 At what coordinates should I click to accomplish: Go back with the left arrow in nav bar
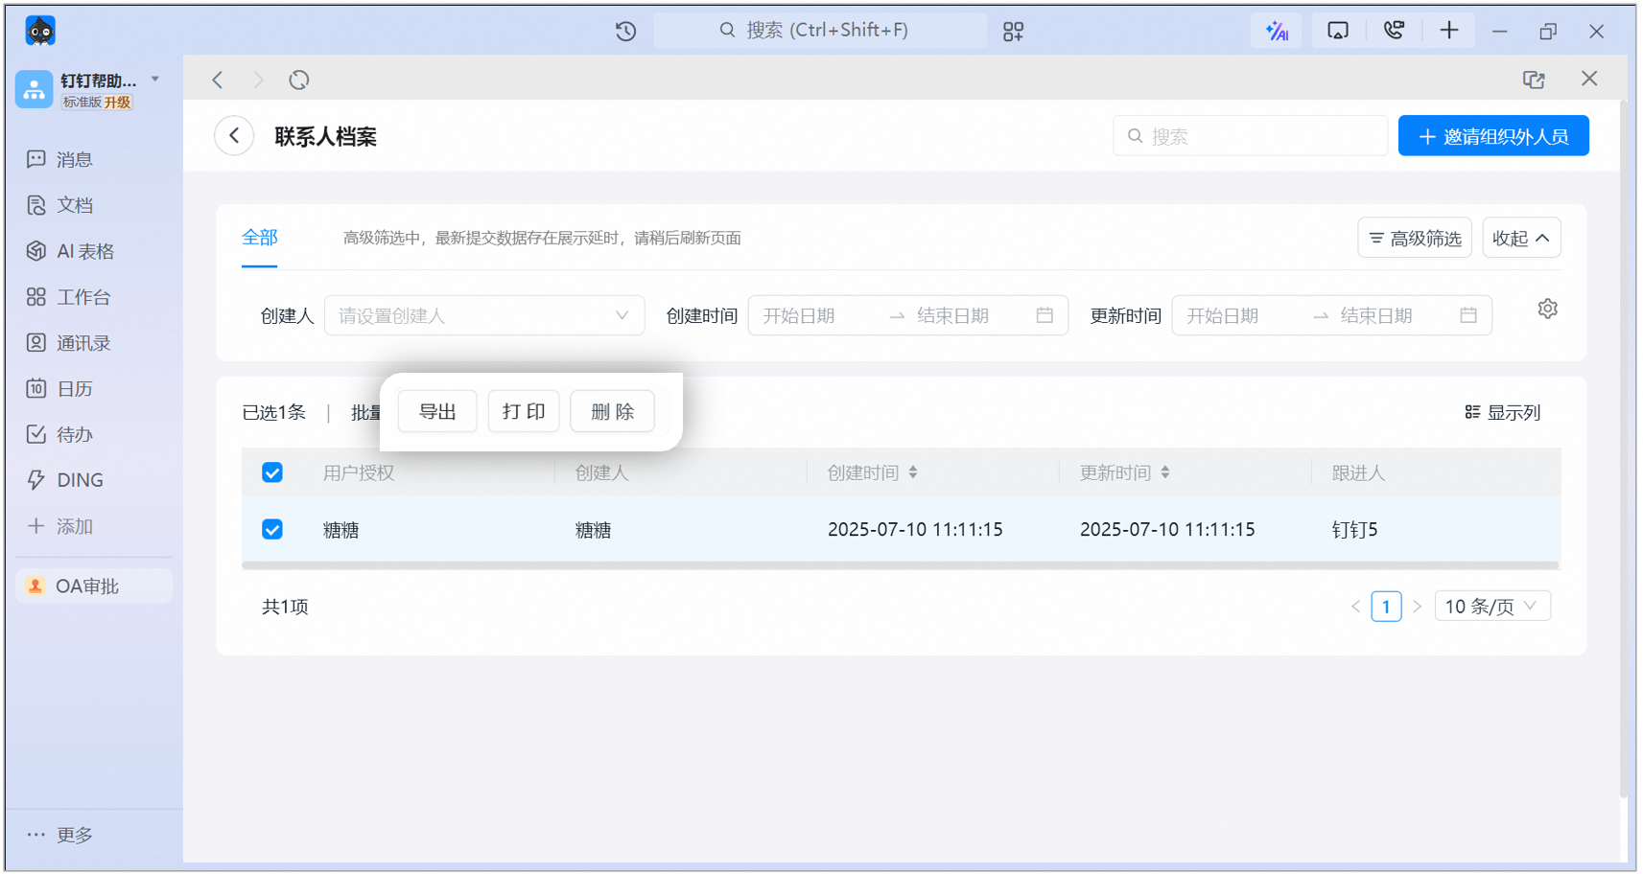click(x=218, y=80)
